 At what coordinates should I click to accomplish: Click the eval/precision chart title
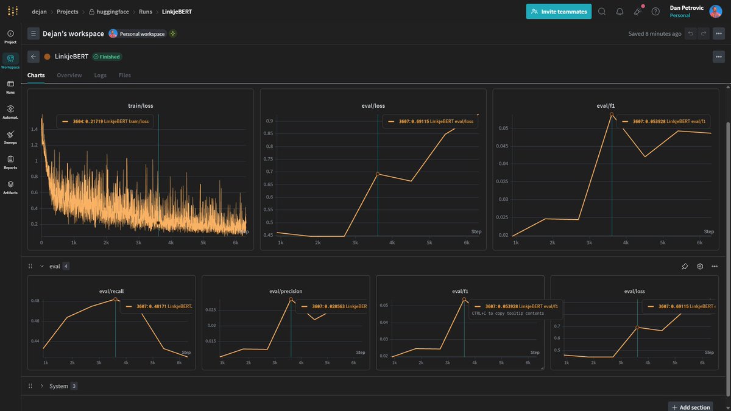pos(286,291)
